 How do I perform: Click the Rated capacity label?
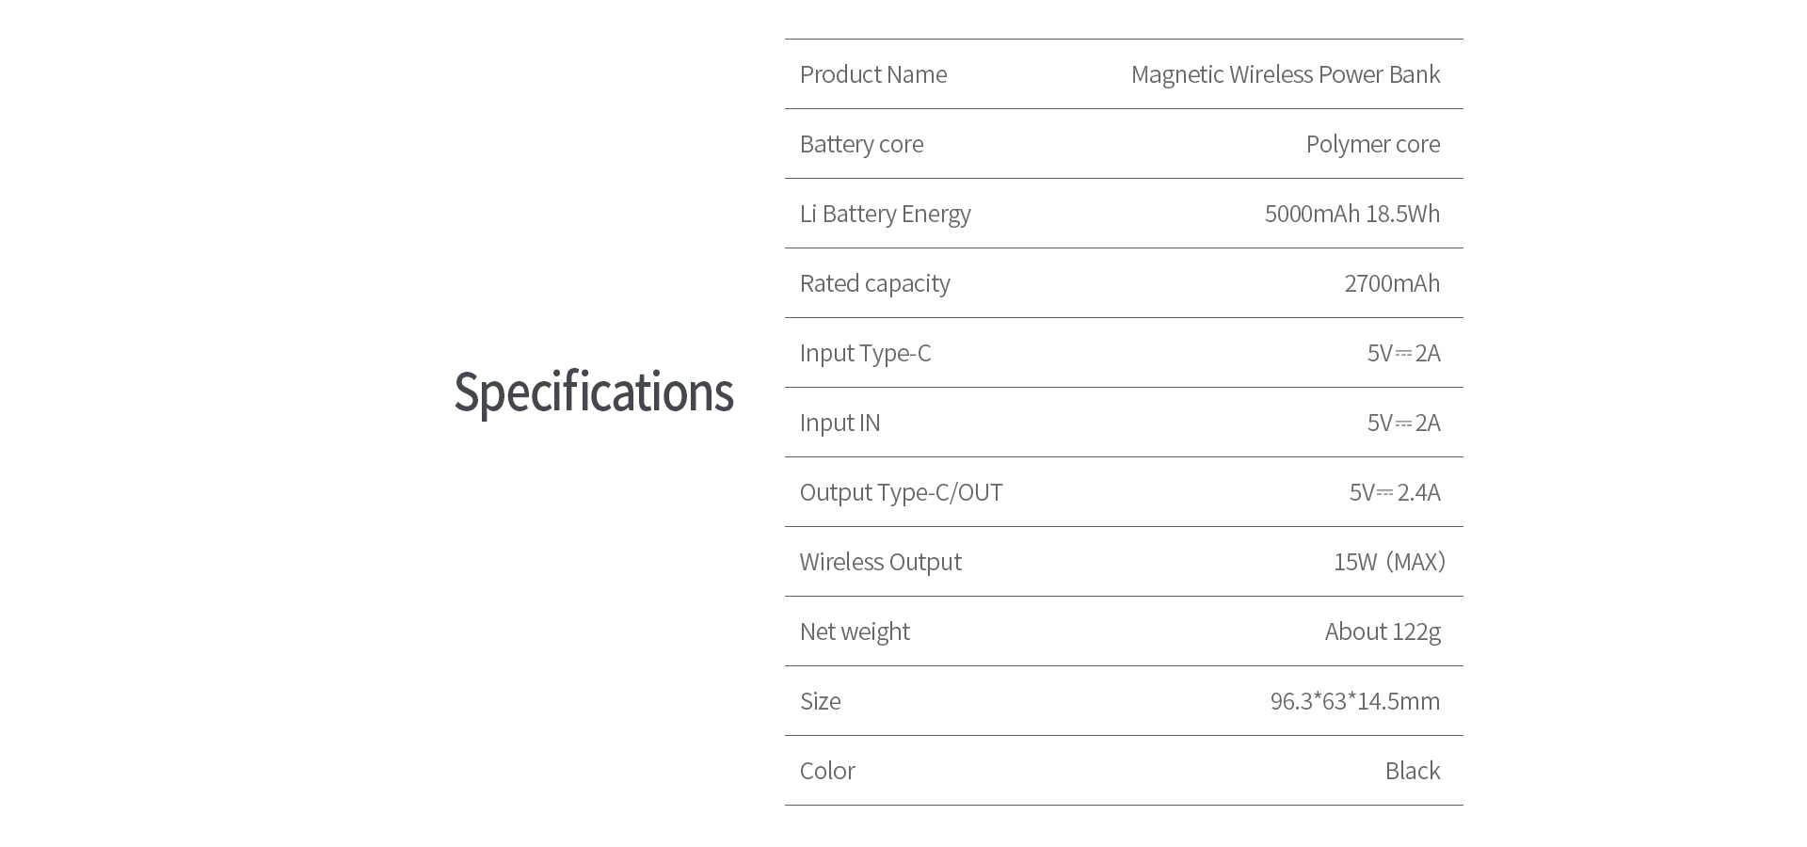coord(874,283)
